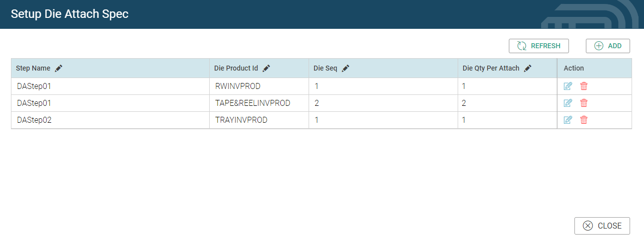Select the TRAYINVPROD product cell
Screen dimensions: 644x245
click(241, 120)
